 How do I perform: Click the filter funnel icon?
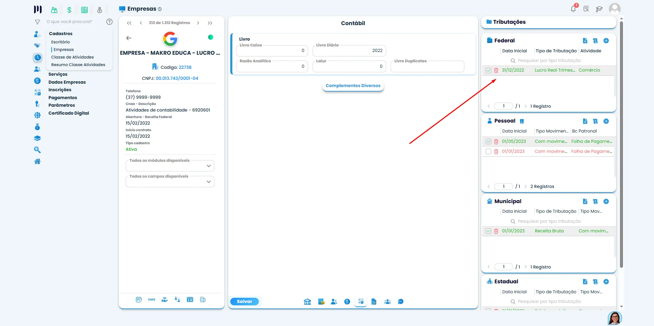coord(38,22)
